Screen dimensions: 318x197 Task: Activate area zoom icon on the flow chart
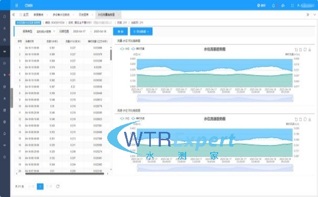click(x=296, y=50)
